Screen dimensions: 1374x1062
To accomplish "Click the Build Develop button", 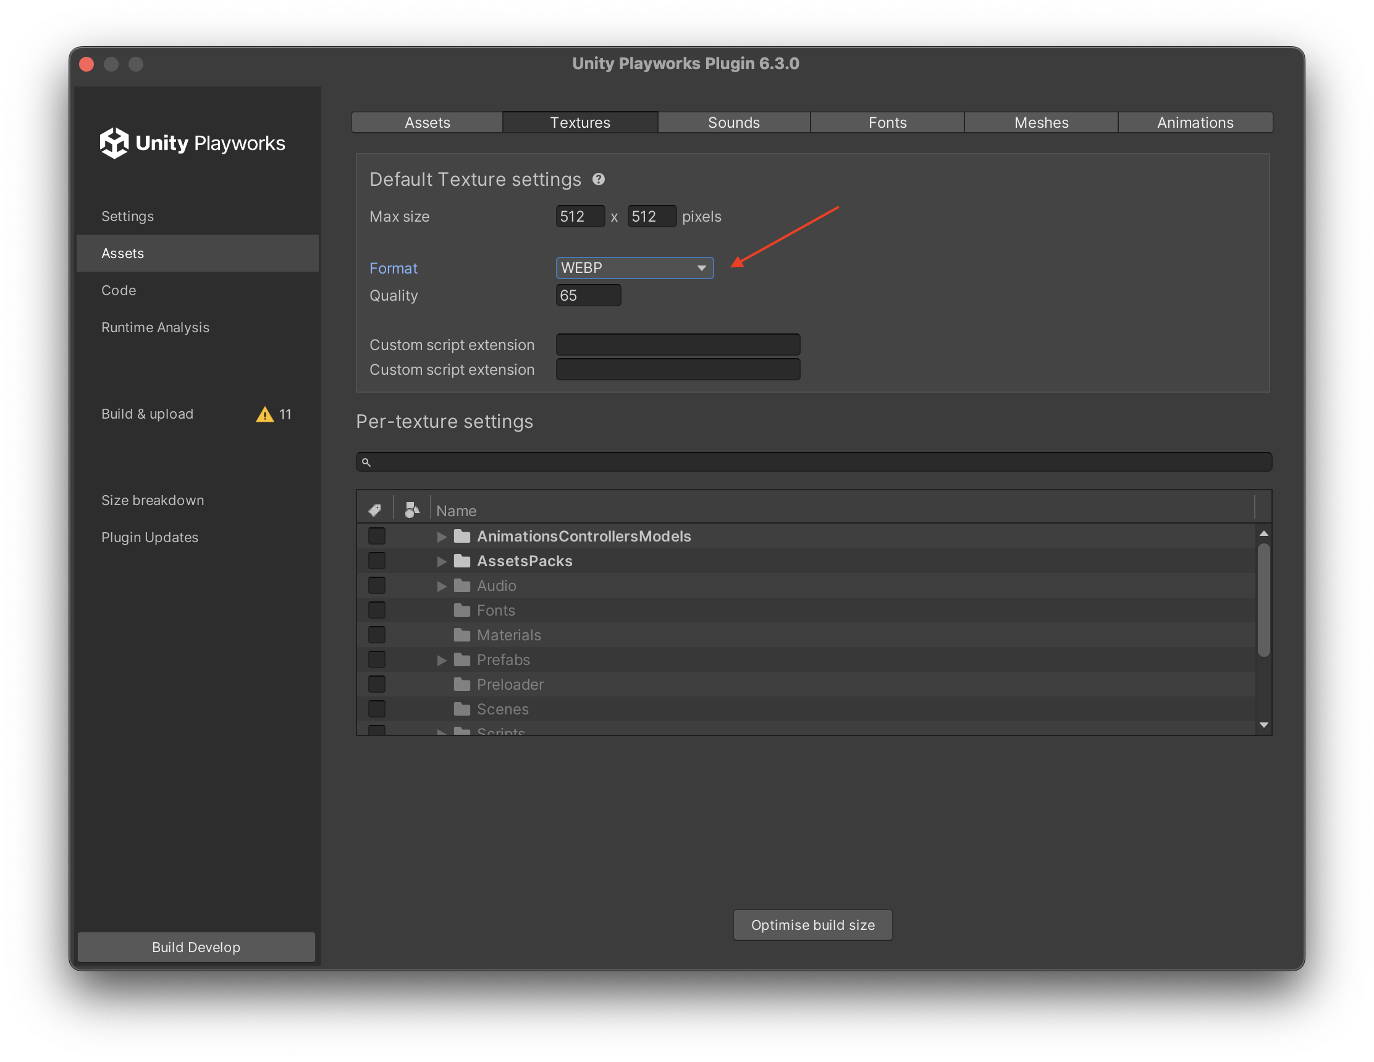I will pyautogui.click(x=196, y=947).
